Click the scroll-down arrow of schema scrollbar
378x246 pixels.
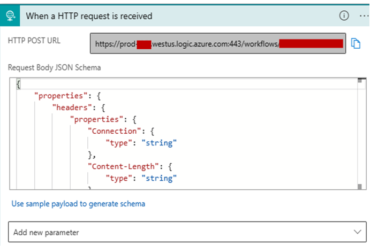point(360,187)
